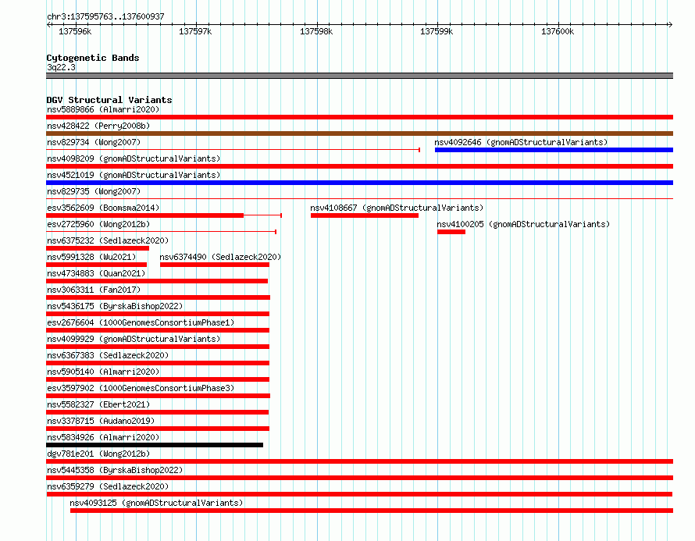Open nsv4098209 (gnomADStructuralVariants) label
The image size is (695, 541).
134,158
